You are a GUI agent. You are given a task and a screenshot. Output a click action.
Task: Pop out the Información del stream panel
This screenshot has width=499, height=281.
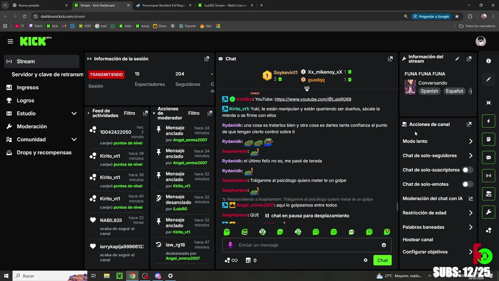(x=469, y=59)
